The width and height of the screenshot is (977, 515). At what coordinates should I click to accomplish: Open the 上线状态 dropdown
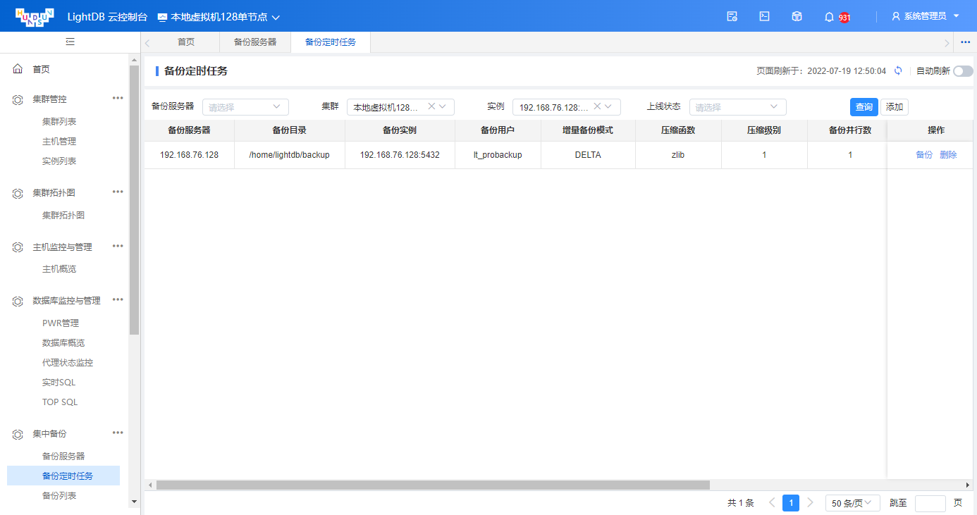coord(737,107)
